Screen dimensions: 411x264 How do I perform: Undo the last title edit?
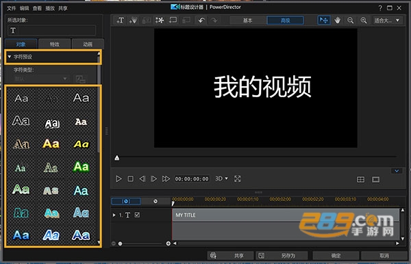pos(201,20)
